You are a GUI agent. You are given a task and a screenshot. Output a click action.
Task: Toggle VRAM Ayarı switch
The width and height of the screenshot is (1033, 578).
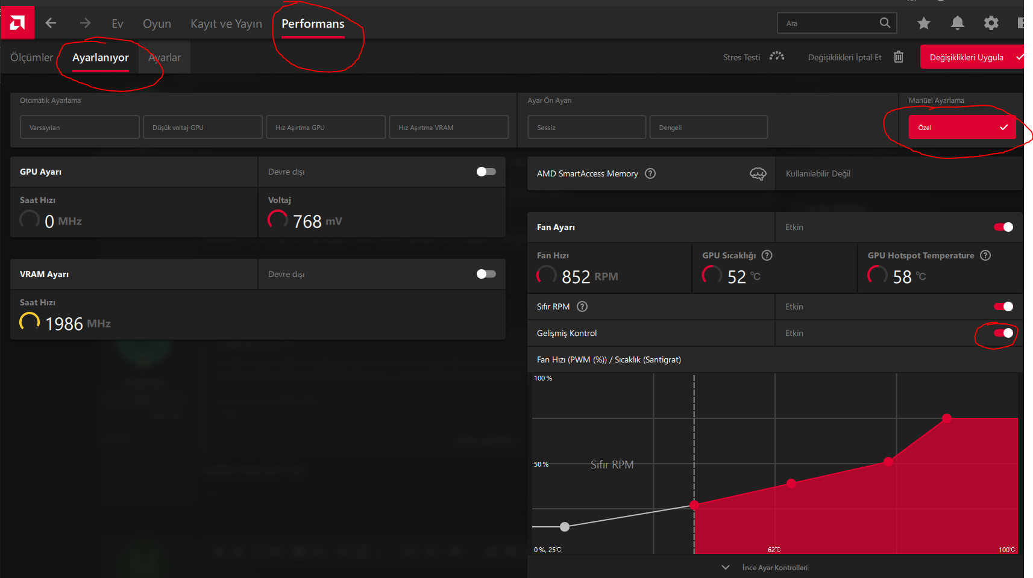click(486, 274)
